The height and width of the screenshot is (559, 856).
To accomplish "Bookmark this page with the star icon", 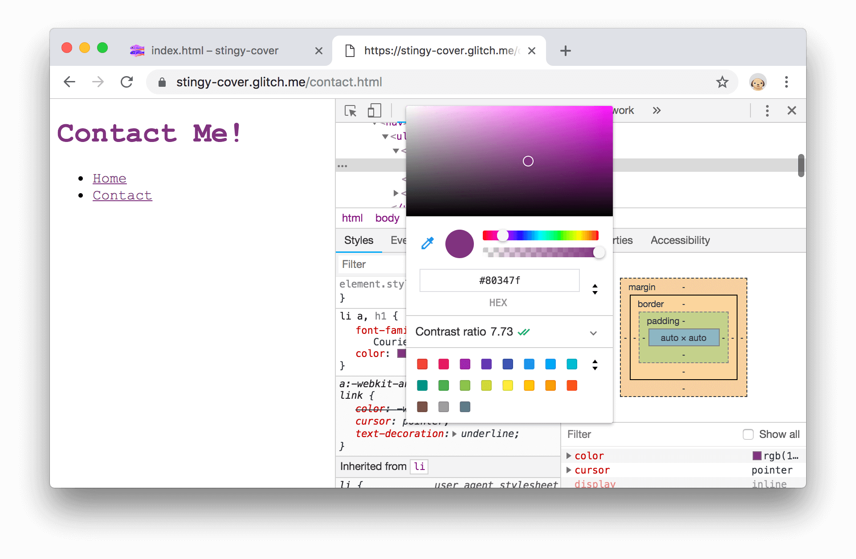I will [x=722, y=82].
